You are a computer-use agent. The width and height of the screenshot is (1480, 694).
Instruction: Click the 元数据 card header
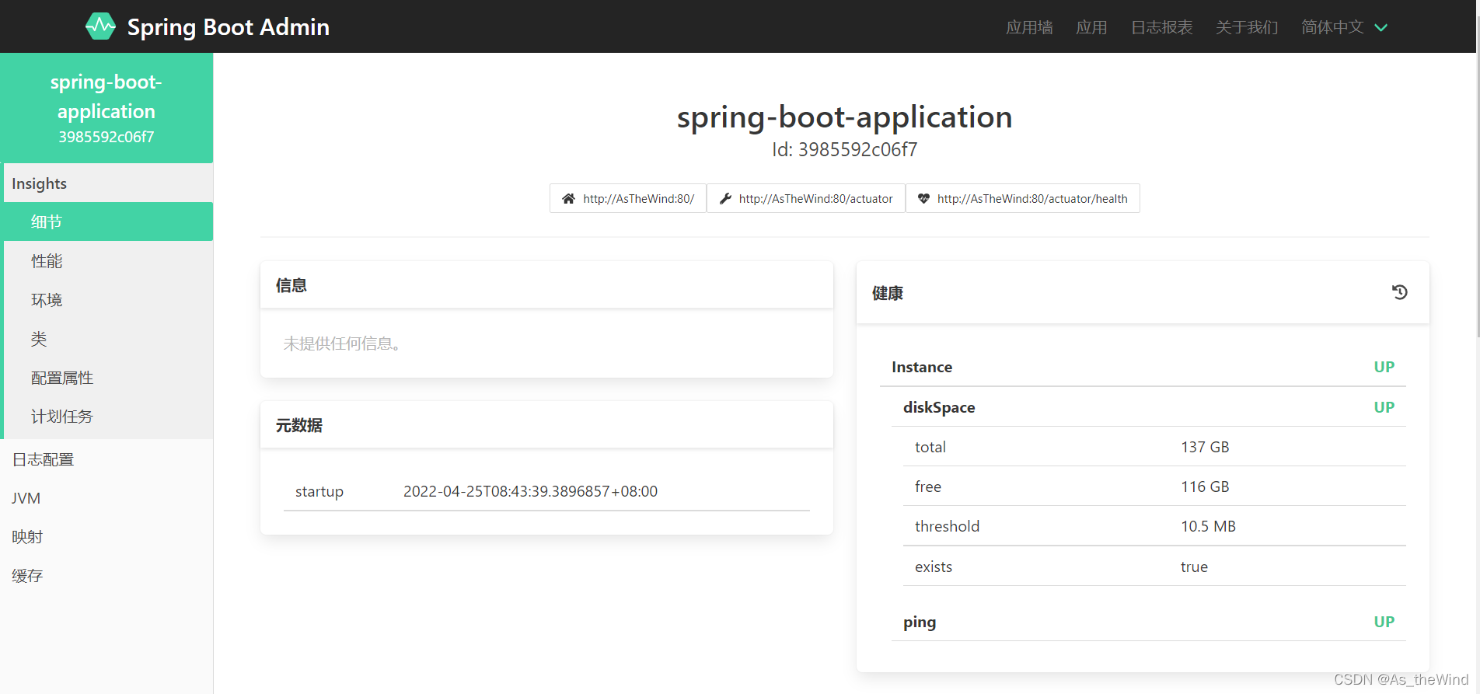point(546,425)
